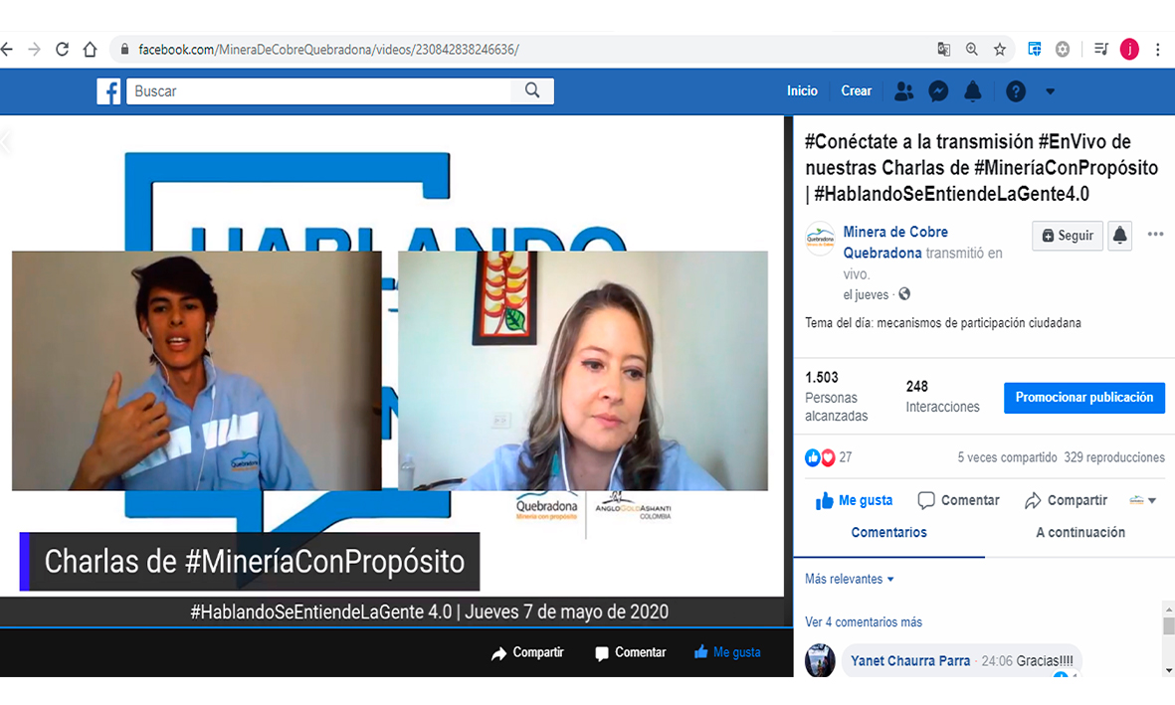Click the Promocionar publicación button
Viewport: 1175px width, 705px height.
1083,397
